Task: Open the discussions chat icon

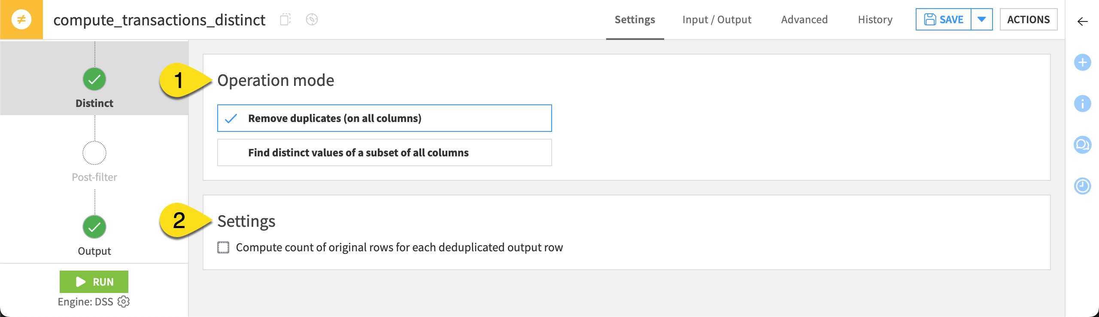Action: pyautogui.click(x=1082, y=145)
